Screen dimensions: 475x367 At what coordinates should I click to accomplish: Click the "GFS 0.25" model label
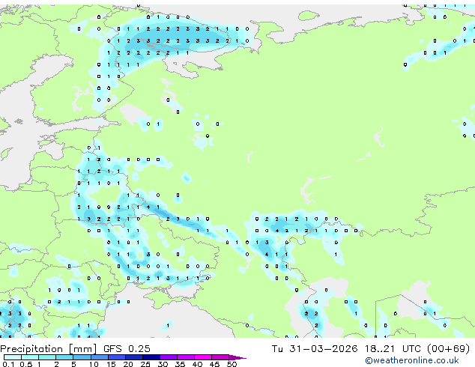[x=127, y=349]
